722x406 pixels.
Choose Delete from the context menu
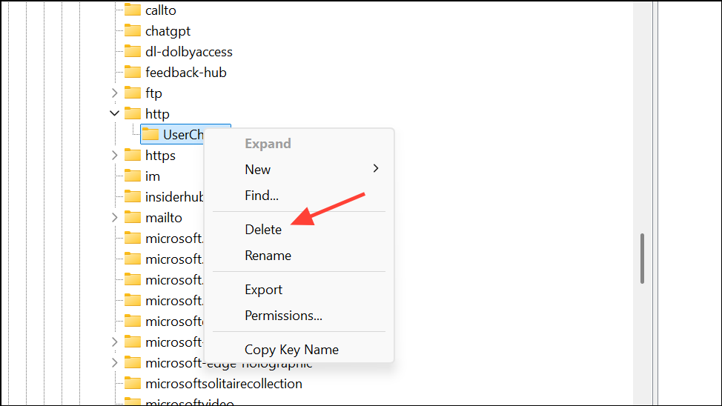263,230
